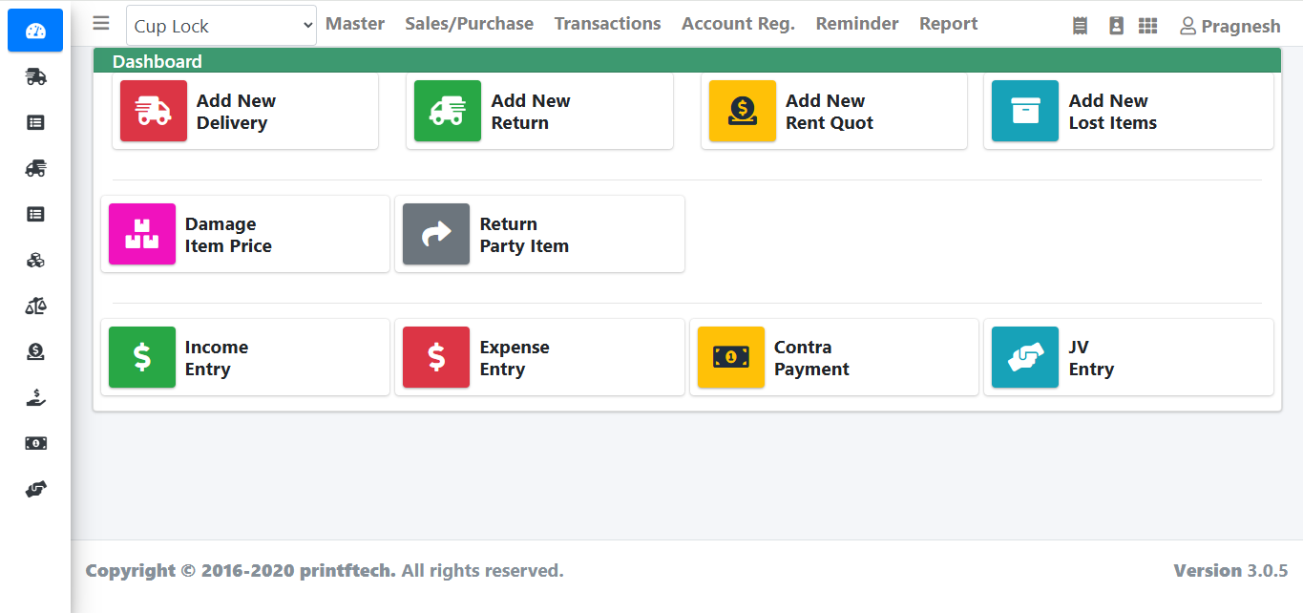
Task: Open the balance scale icon in the sidebar
Action: point(35,305)
